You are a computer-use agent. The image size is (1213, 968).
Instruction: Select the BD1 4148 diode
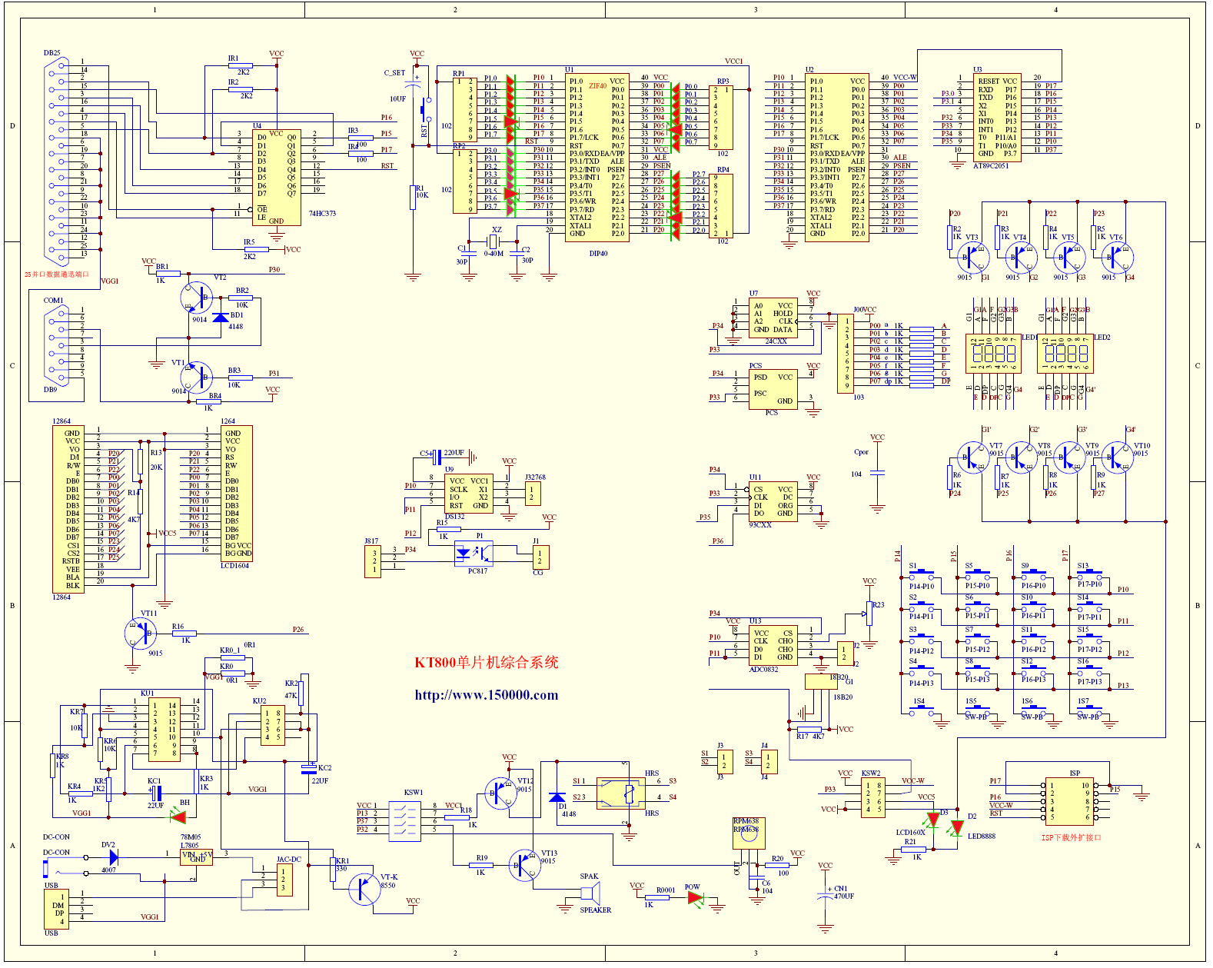tap(220, 318)
